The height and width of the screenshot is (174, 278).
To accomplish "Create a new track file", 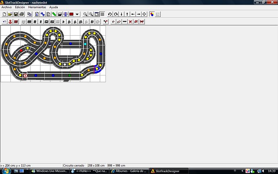I will pos(4,14).
